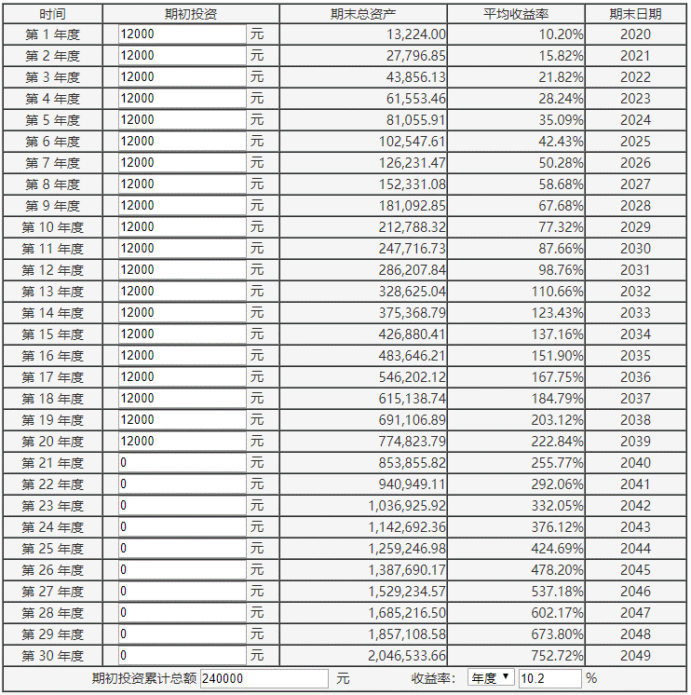Select the asset value 102,547.61

click(x=413, y=141)
